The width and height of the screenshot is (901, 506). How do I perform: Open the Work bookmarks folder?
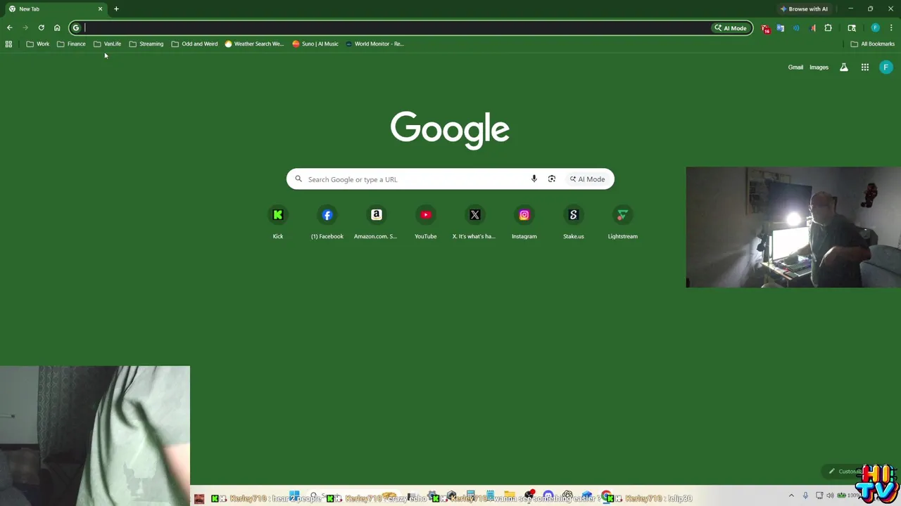[x=38, y=44]
